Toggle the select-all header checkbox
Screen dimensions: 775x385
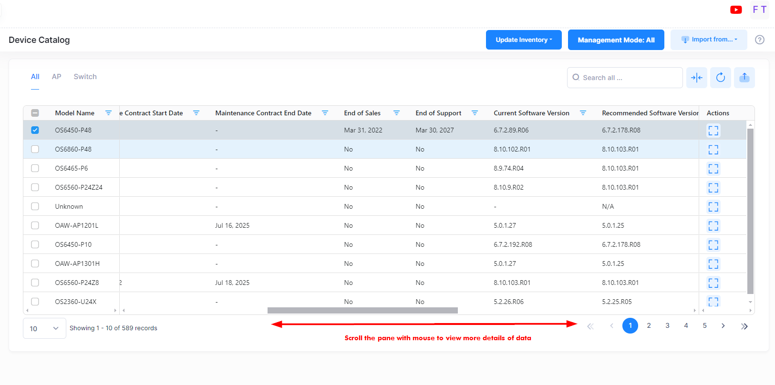point(35,113)
